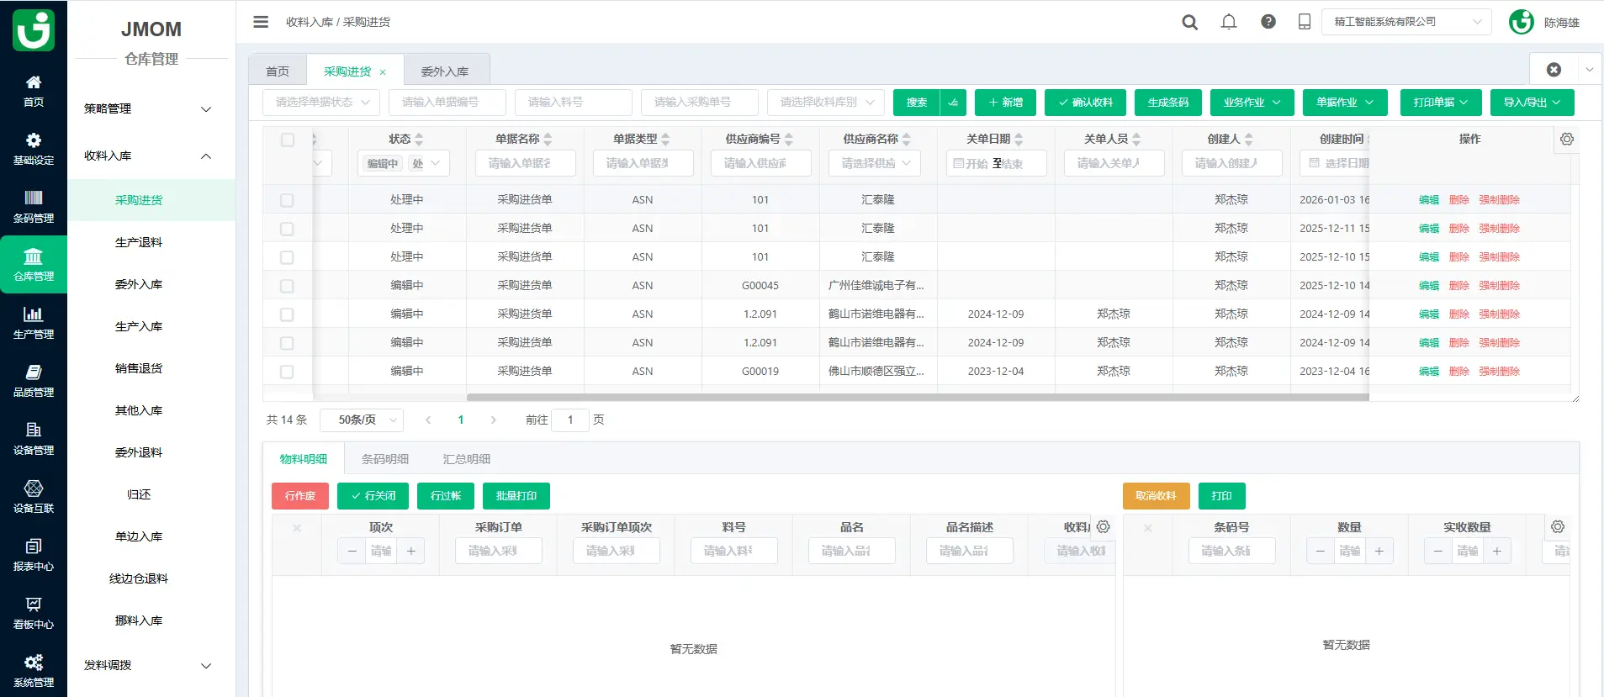Click the orange 取消收料 button
1604x697 pixels.
1156,496
